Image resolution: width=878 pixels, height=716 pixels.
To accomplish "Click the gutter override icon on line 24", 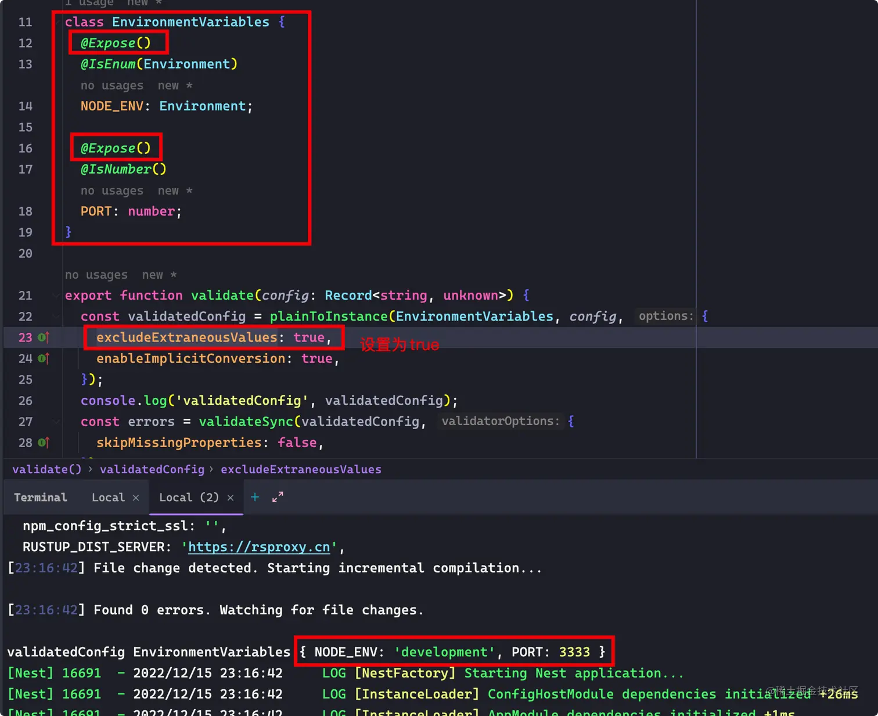I will (x=44, y=358).
